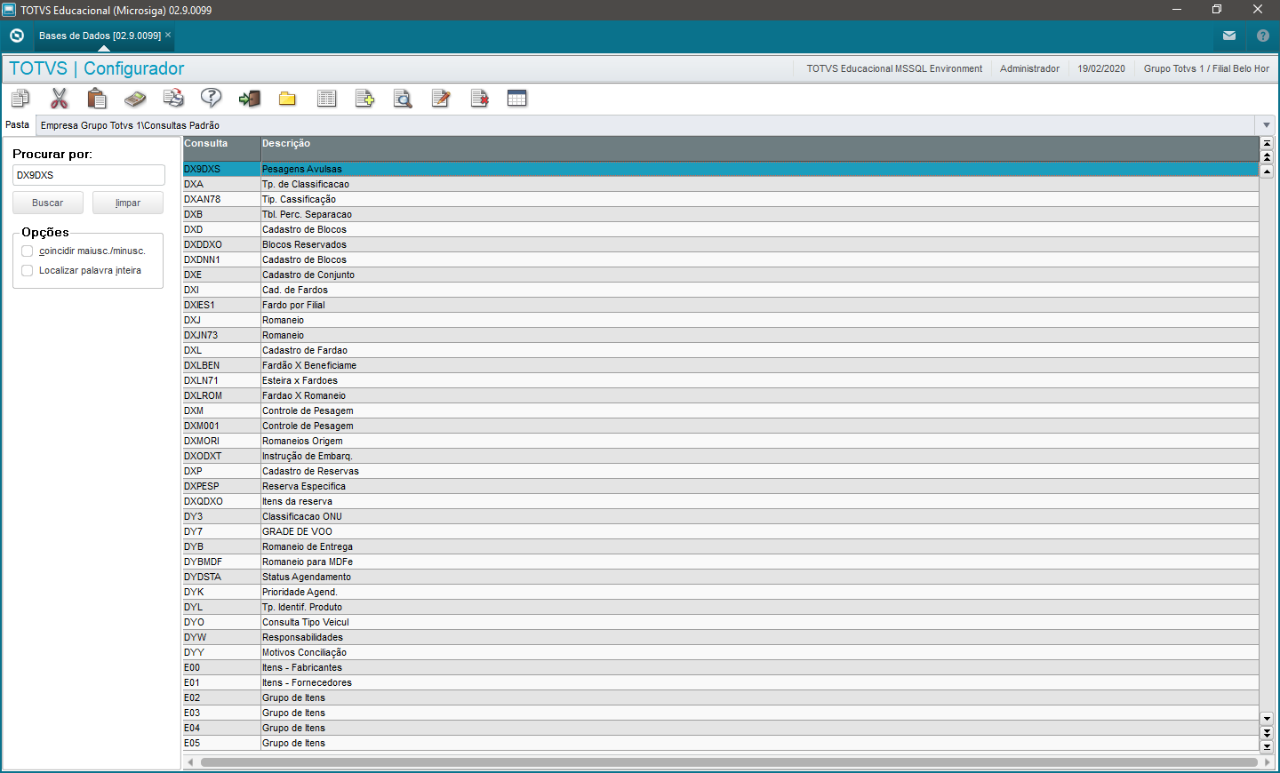Screen dimensions: 1280x773
Task: Click Administrador in the status header
Action: (x=1029, y=68)
